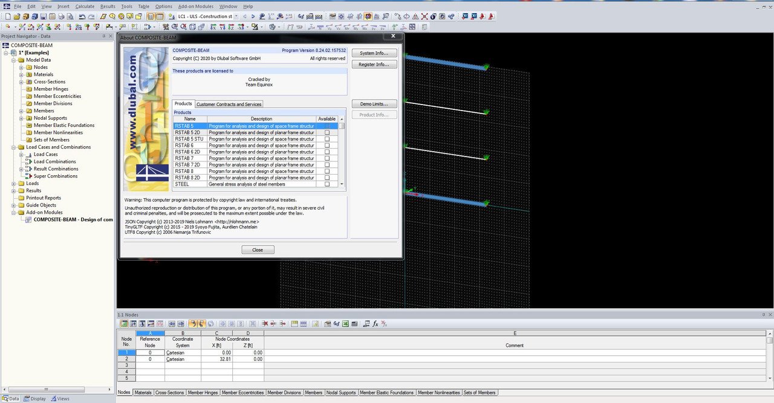Click Reference Node cell of node 1
This screenshot has height=403, width=774.
pos(150,352)
